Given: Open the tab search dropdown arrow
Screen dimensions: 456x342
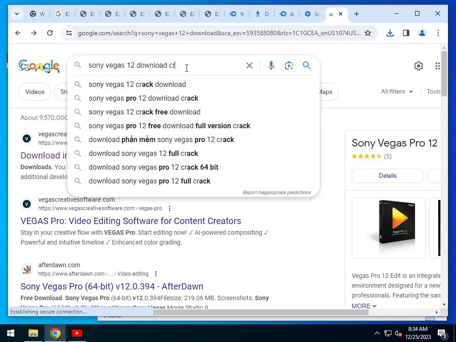Looking at the screenshot, I should click(x=17, y=14).
